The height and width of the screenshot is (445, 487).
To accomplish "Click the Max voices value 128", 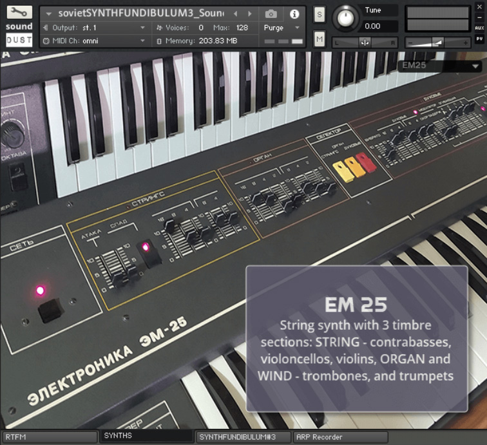I will [x=242, y=28].
